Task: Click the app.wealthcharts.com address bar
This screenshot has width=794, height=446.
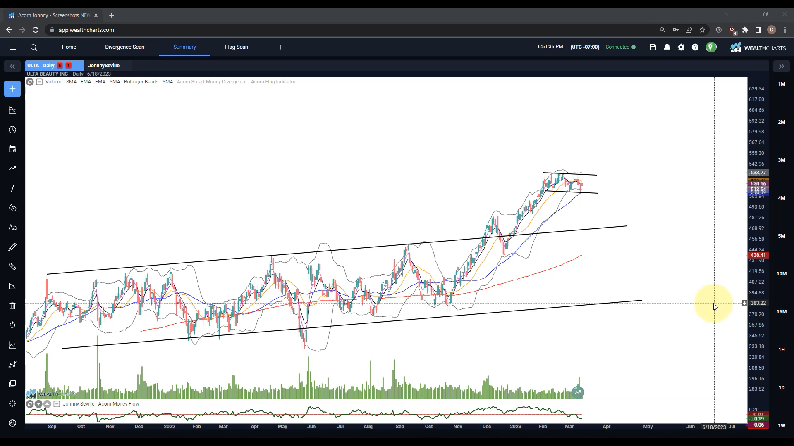Action: (x=352, y=30)
